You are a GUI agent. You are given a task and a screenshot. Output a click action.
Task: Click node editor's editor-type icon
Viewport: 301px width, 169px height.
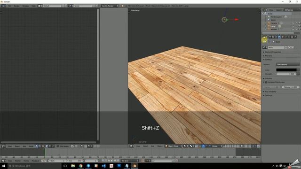click(3, 146)
